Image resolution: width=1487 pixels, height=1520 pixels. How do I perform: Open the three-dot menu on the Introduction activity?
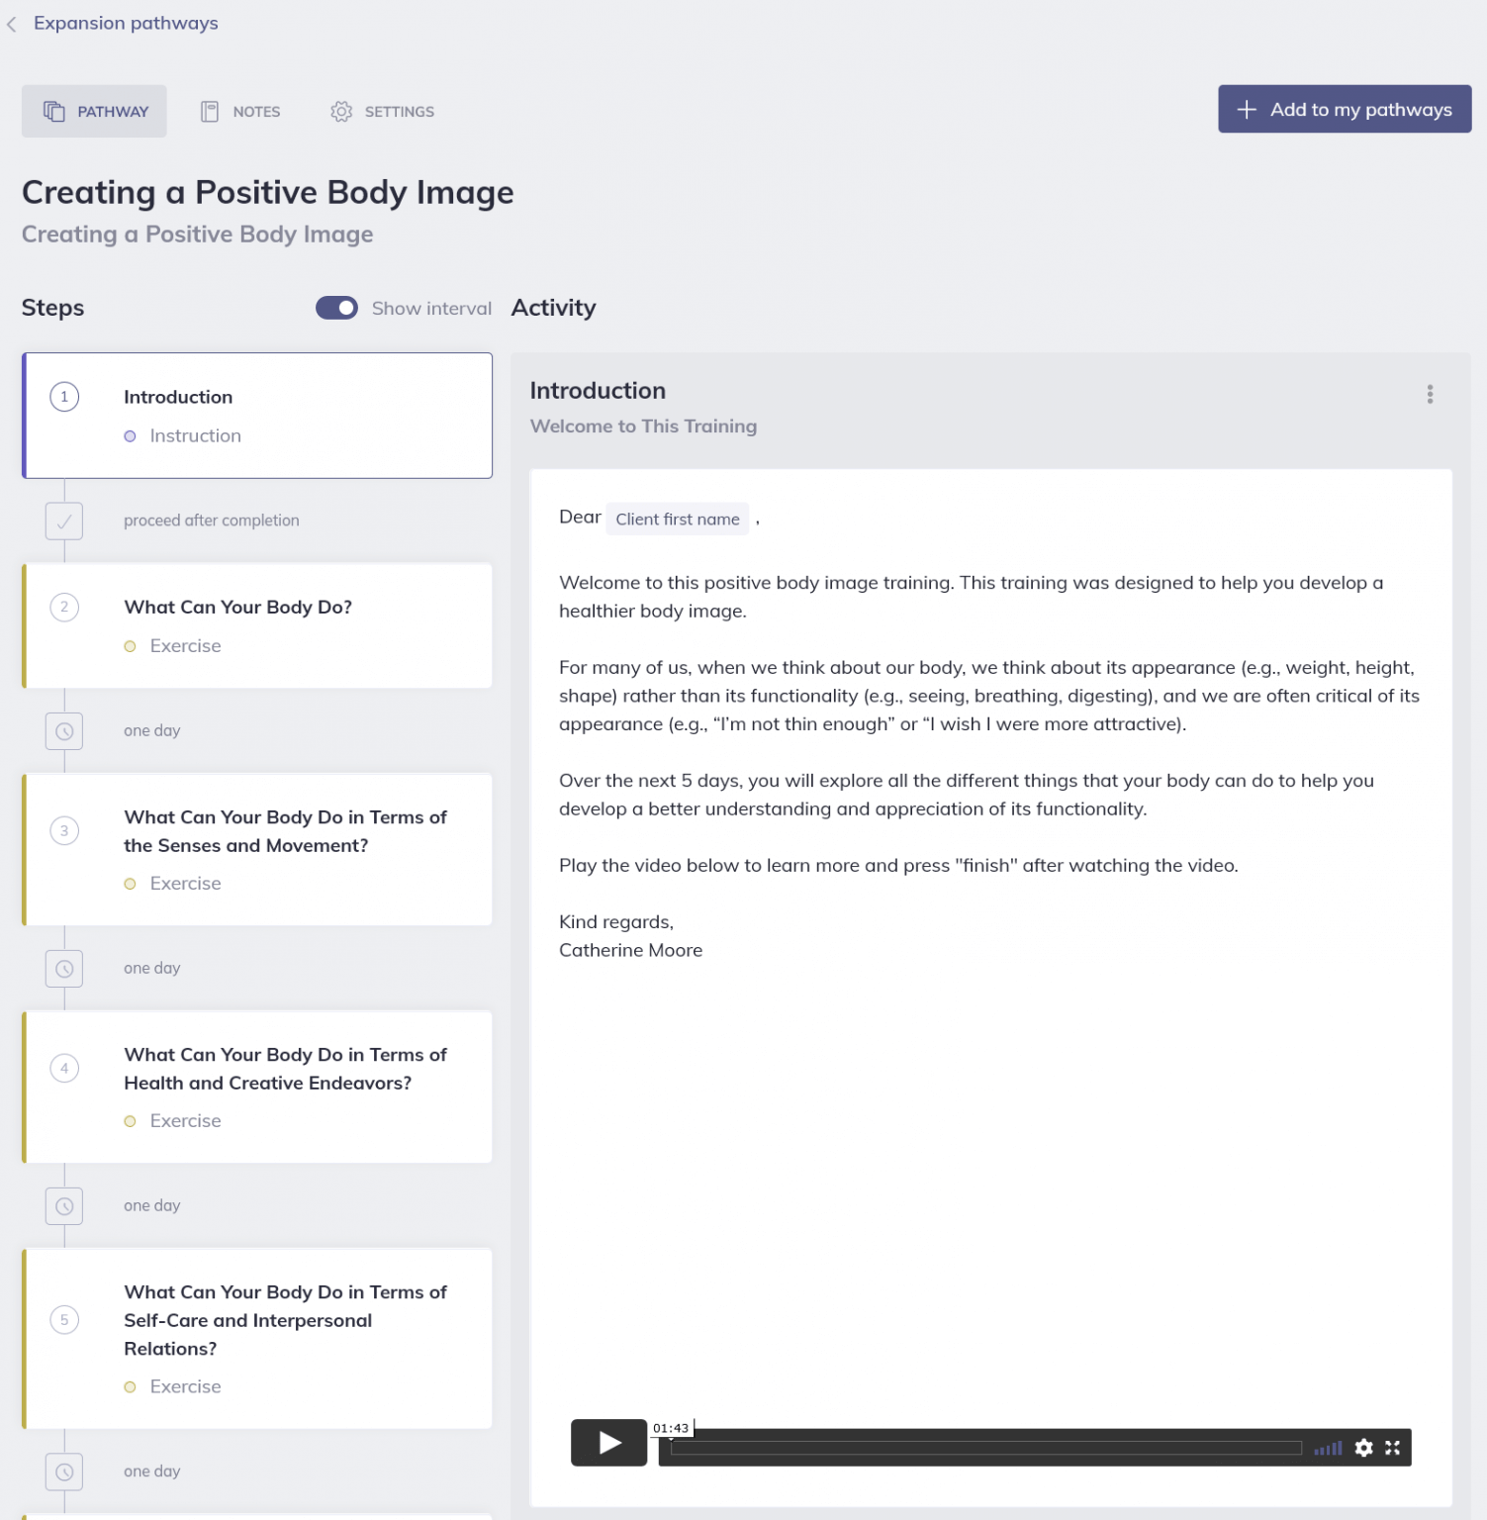(x=1430, y=394)
